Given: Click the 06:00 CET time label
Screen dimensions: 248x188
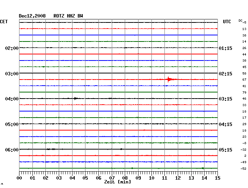Looking at the screenshot, I should pyautogui.click(x=12, y=150).
